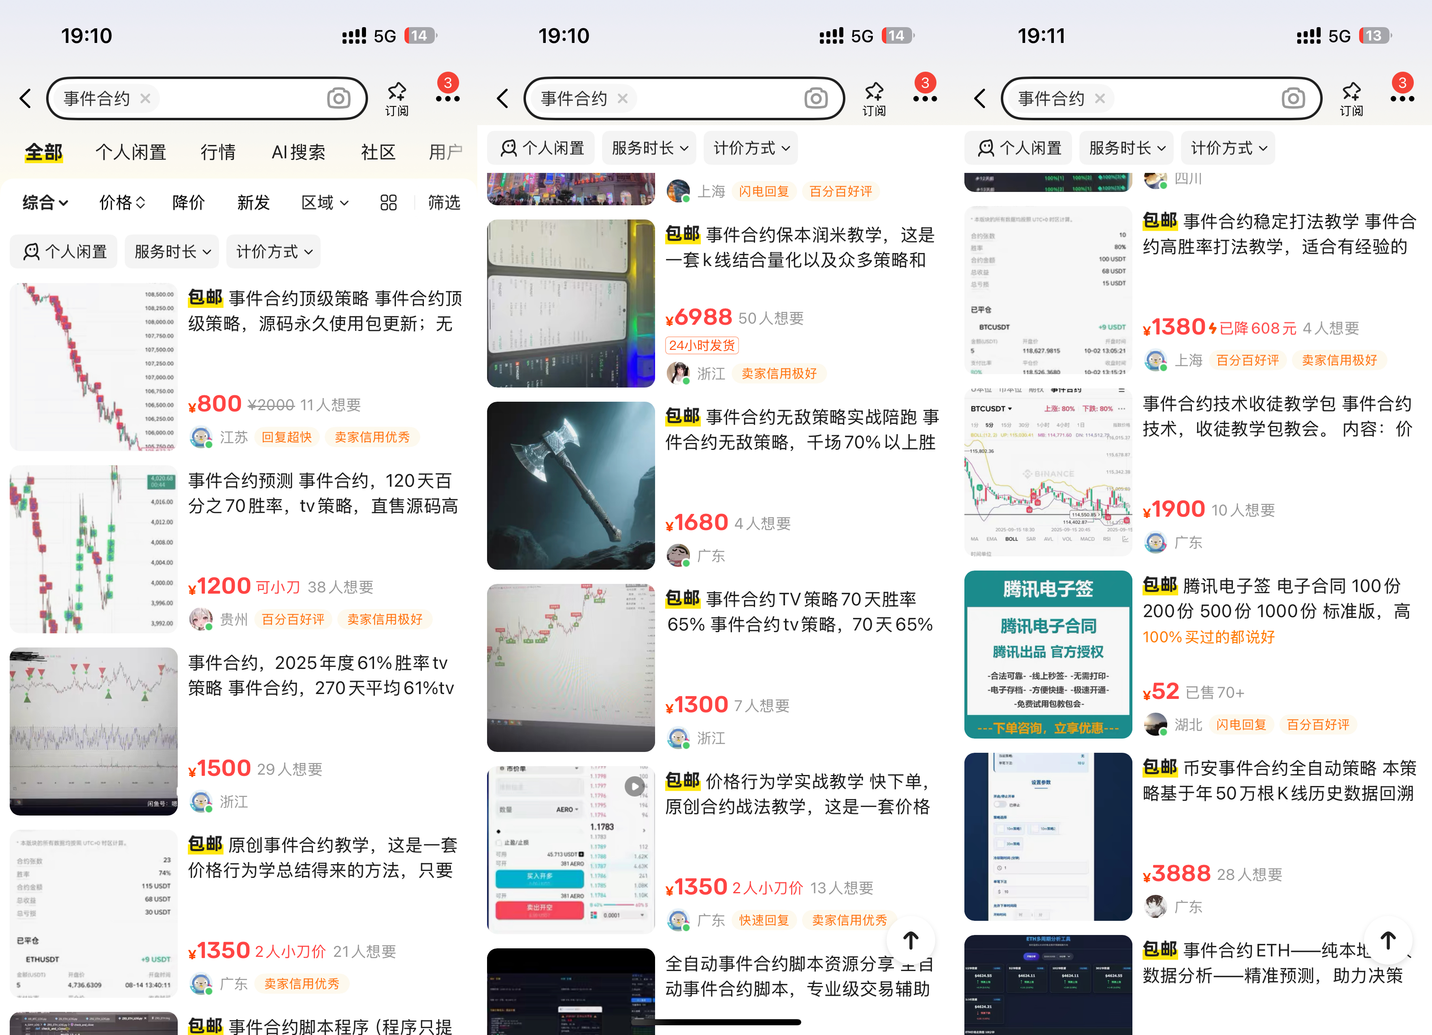Enable the 降价 price-drop filter

(187, 203)
